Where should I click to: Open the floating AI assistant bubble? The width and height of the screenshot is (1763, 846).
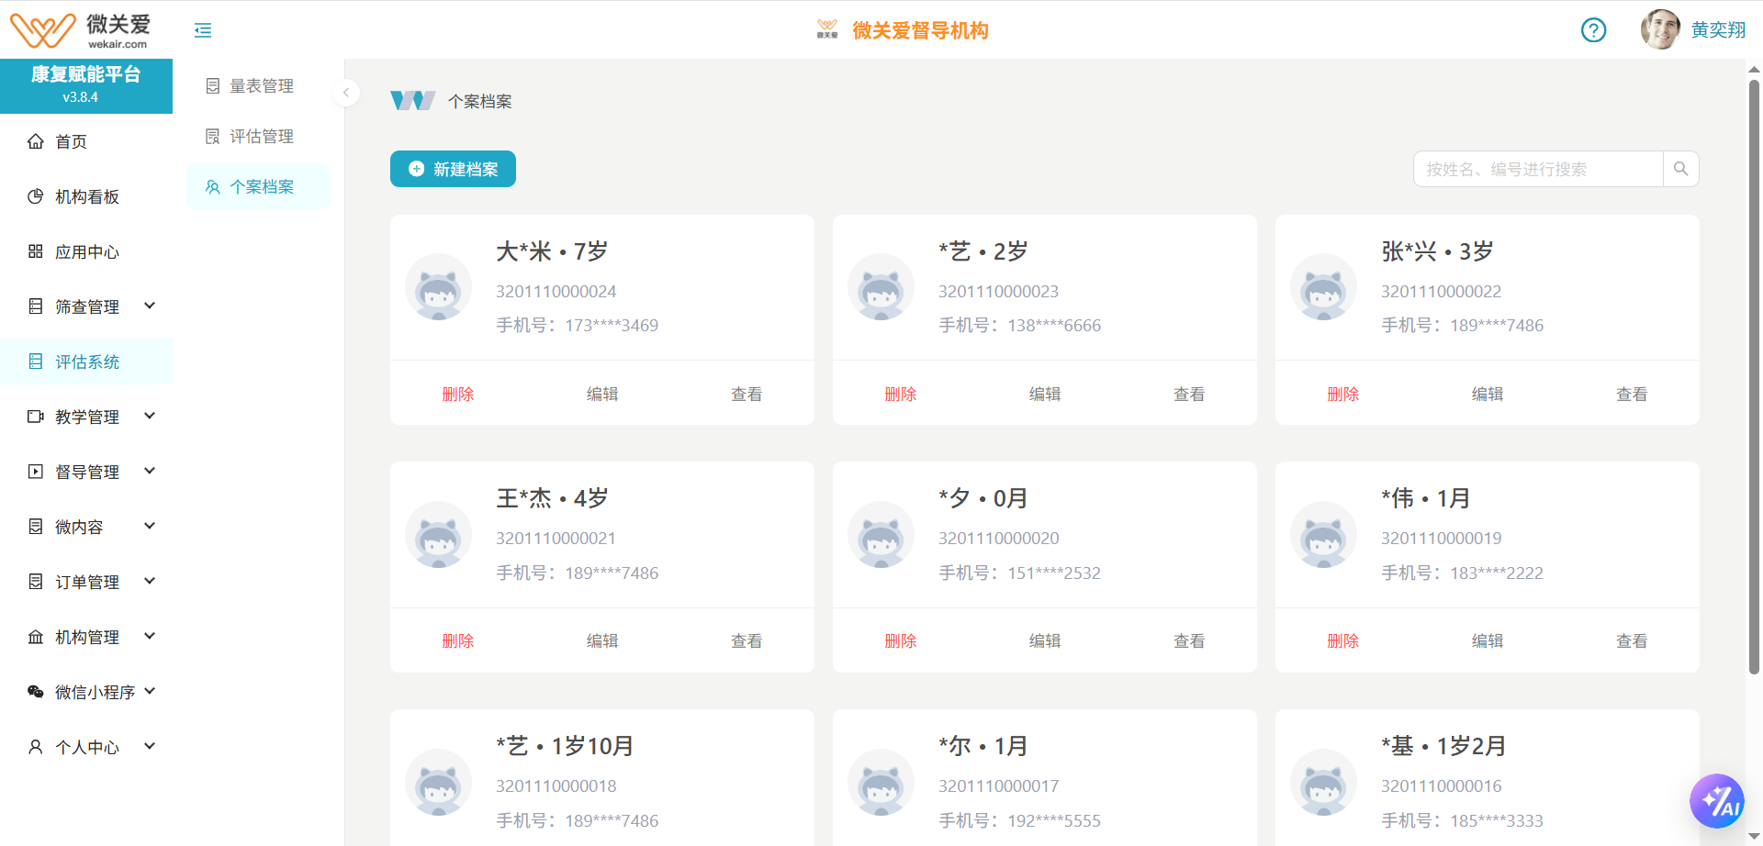point(1718,800)
